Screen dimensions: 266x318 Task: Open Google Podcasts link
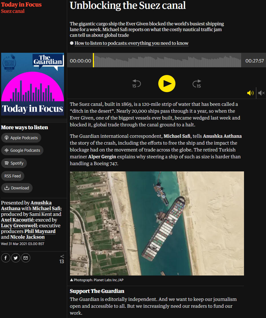tap(22, 150)
